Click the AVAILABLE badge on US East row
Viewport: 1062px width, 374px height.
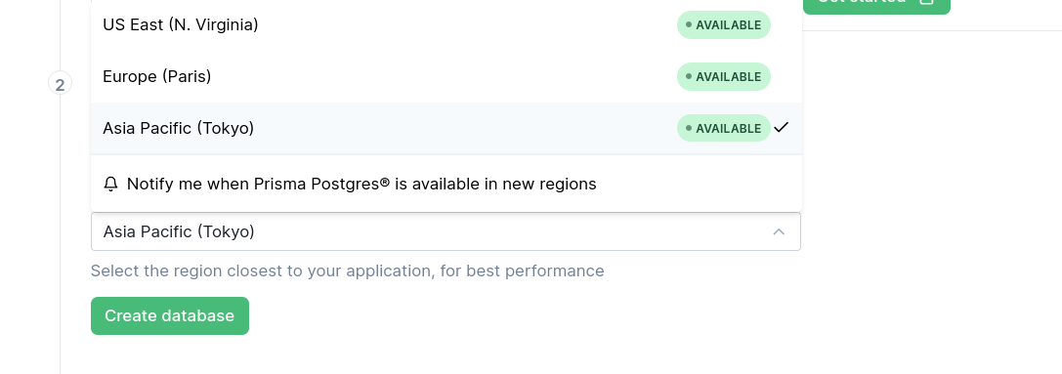coord(723,25)
